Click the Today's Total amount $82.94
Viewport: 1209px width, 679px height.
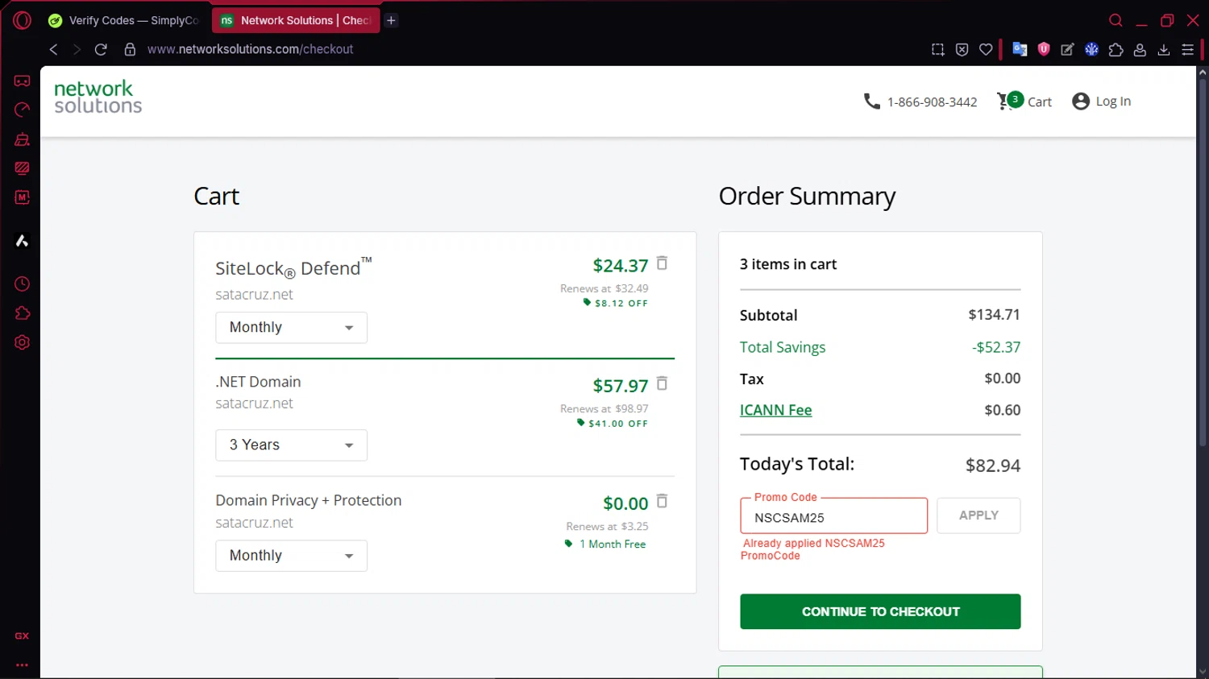point(993,466)
